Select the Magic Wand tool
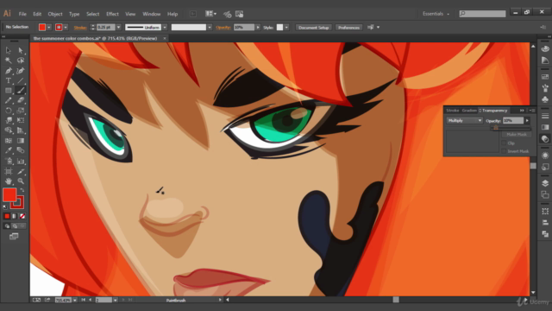 pos(8,60)
